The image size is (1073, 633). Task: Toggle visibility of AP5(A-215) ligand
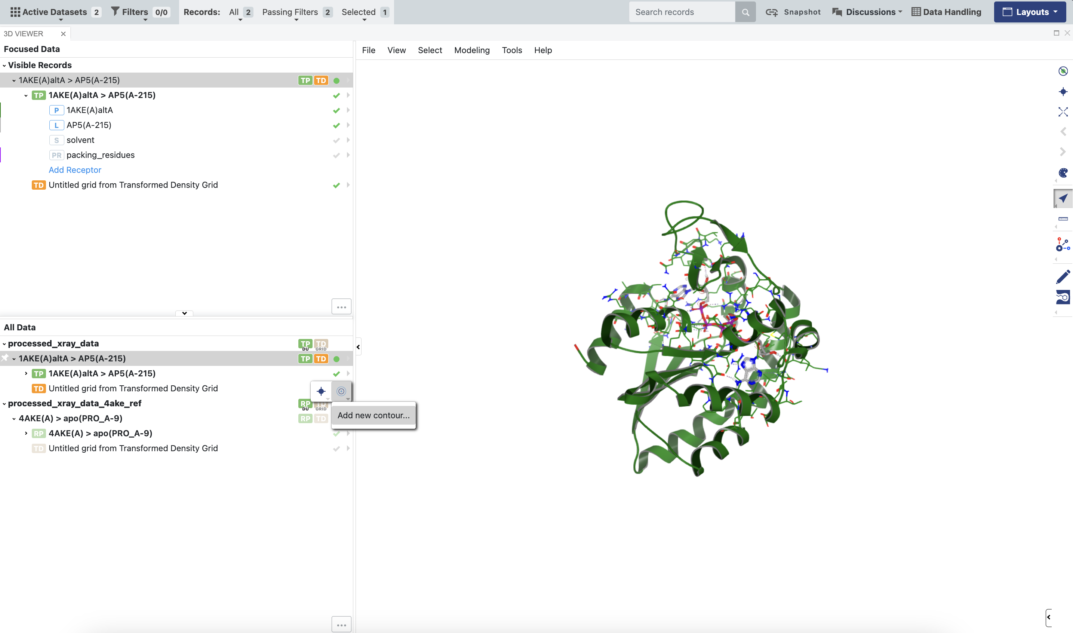pos(336,125)
